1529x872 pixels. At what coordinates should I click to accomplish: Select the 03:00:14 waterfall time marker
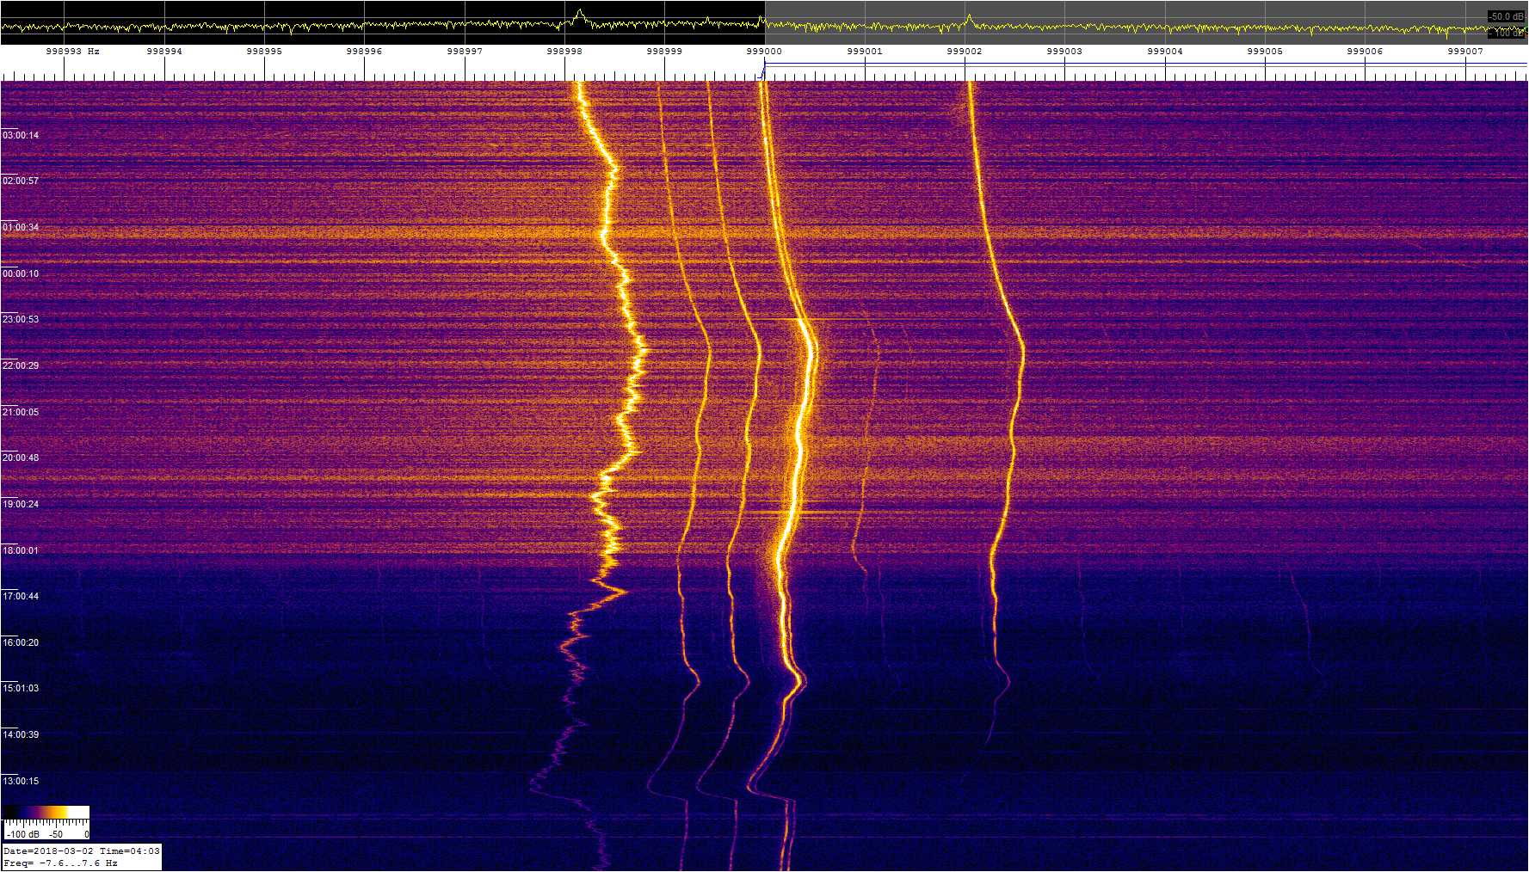point(21,136)
